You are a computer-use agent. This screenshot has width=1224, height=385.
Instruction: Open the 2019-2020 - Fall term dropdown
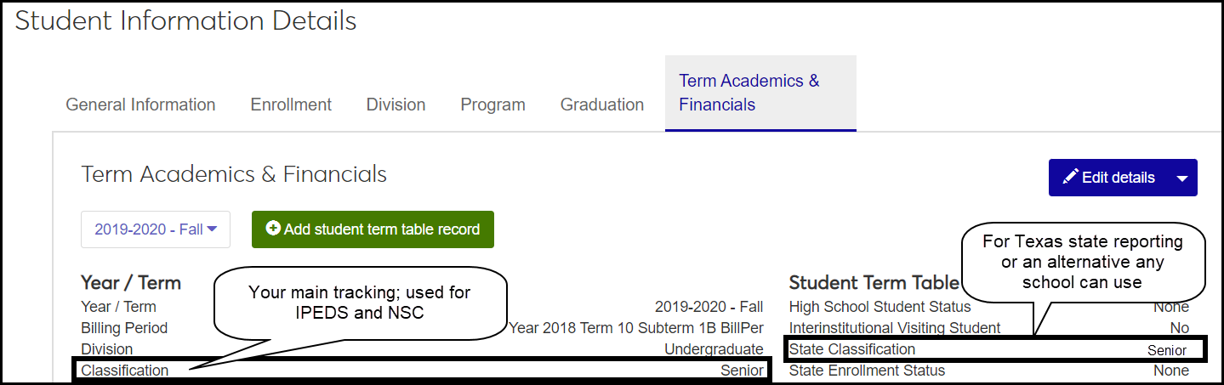[156, 229]
